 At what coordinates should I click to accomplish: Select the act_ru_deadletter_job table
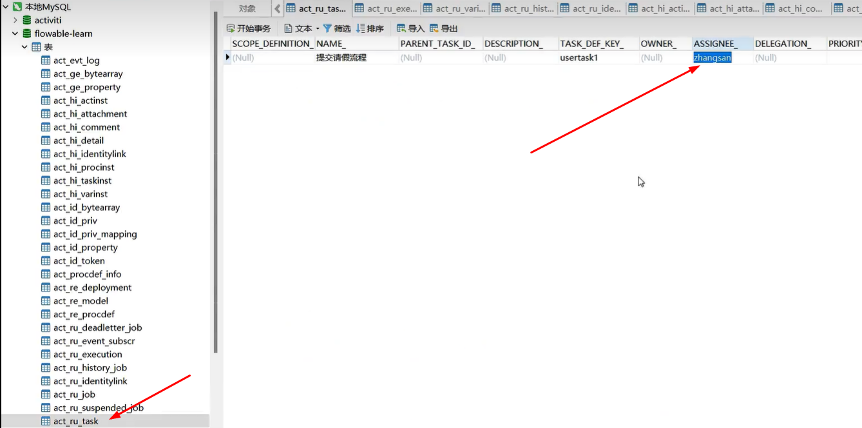[x=98, y=327]
